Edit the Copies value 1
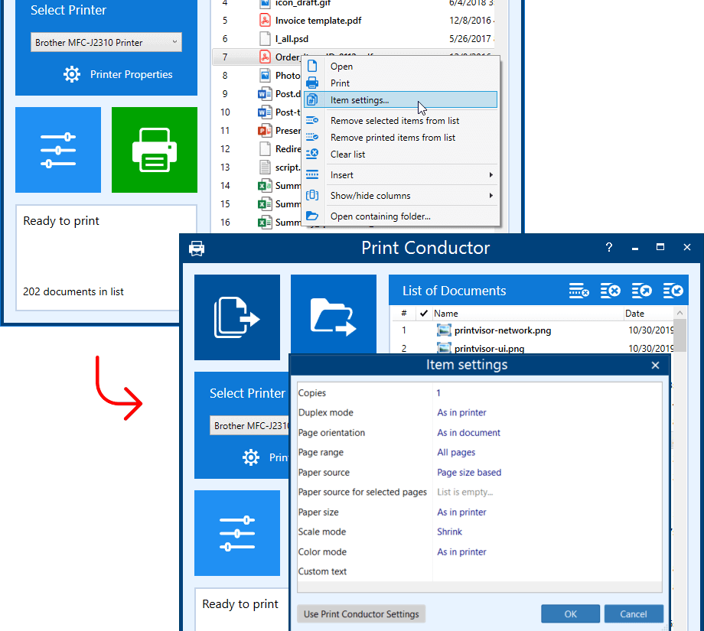Screen dimensions: 704x631 point(547,392)
